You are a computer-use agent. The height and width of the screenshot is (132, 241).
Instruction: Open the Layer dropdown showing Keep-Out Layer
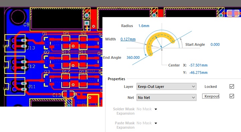[x=166, y=87]
